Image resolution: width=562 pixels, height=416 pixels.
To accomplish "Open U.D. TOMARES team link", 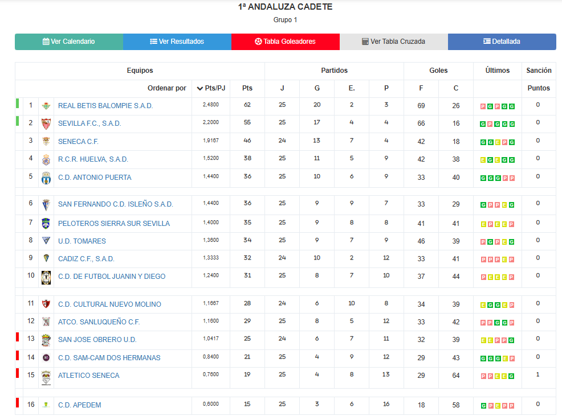I will [82, 241].
